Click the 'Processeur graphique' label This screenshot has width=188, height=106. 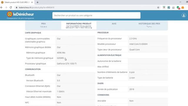coord(35,64)
